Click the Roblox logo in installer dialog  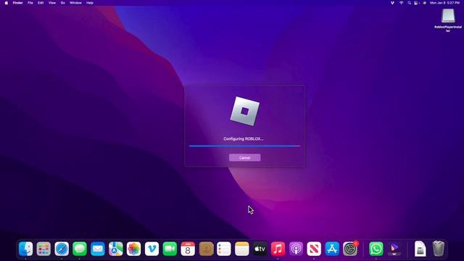[x=245, y=111]
